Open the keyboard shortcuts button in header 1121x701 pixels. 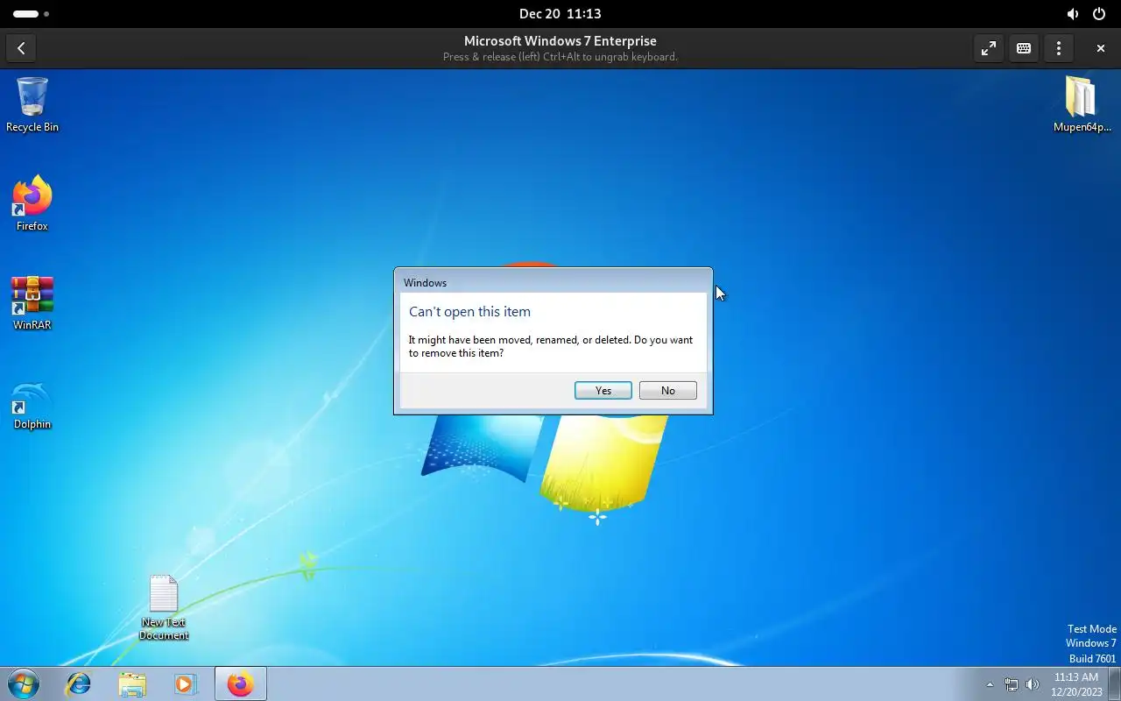(1024, 48)
